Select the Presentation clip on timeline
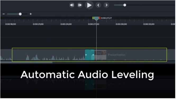The width and height of the screenshot is (176, 99). tap(135, 55)
